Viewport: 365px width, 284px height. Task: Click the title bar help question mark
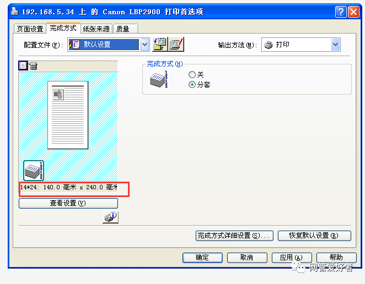tap(341, 12)
